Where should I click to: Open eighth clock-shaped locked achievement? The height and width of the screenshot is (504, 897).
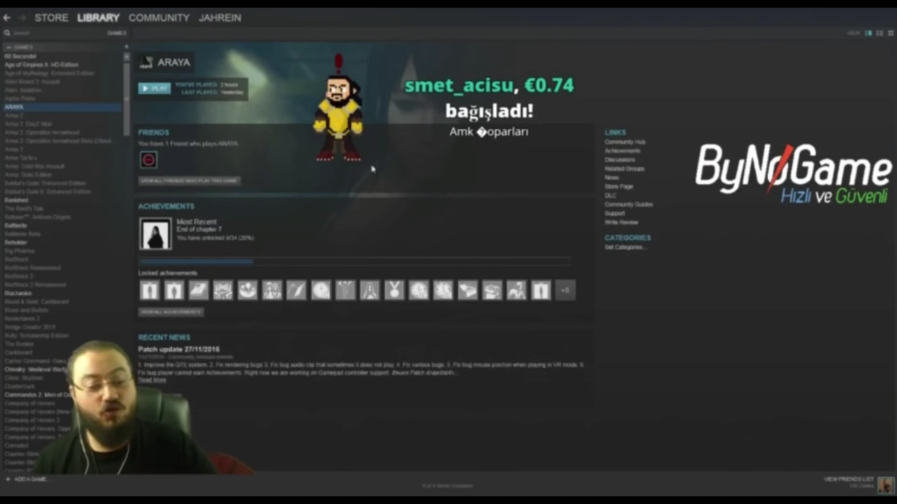321,290
